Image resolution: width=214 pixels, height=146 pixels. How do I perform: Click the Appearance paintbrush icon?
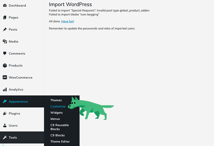[x=5, y=102]
